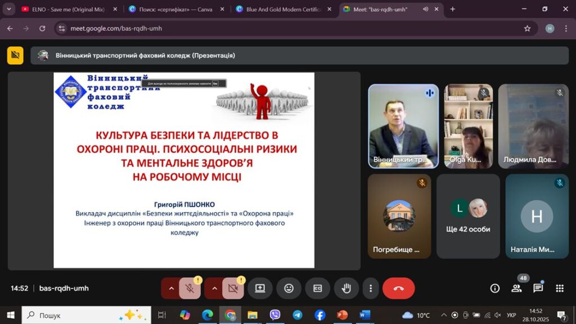Image resolution: width=576 pixels, height=324 pixels.
Task: Open the in-call chat messages
Action: pyautogui.click(x=538, y=289)
